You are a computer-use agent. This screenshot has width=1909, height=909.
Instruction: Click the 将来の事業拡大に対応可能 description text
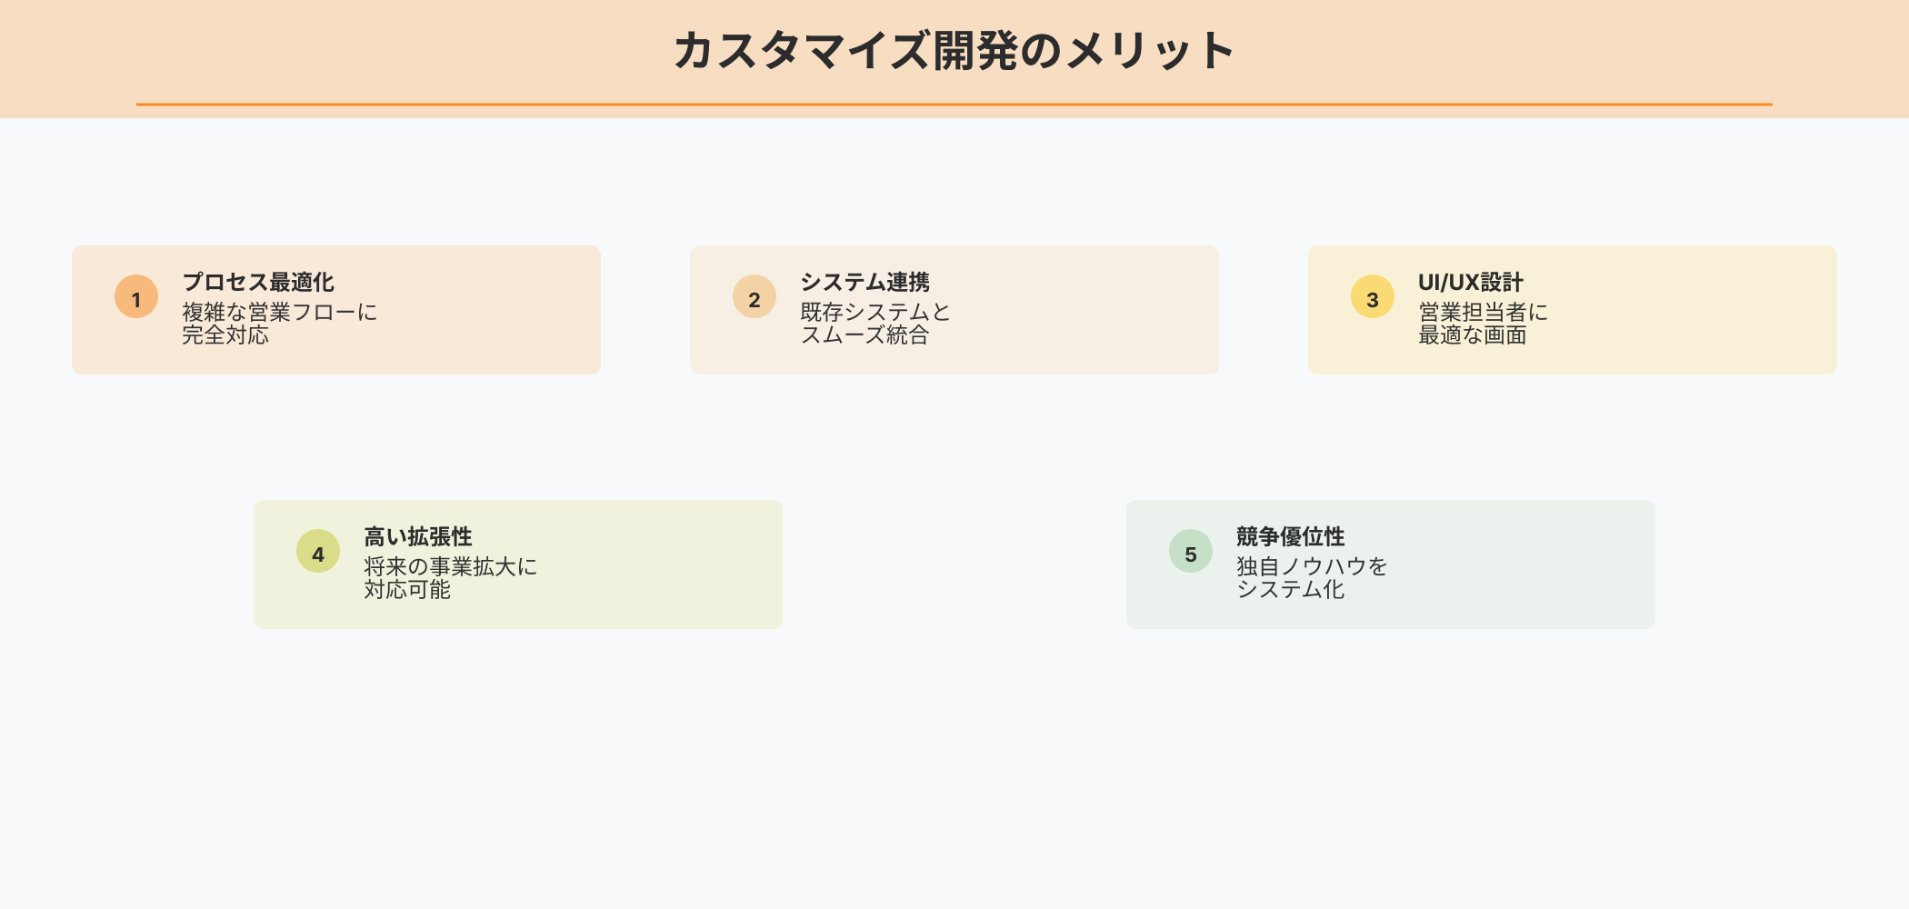tap(450, 578)
